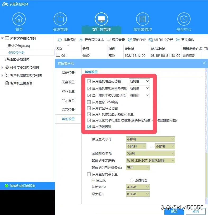The height and width of the screenshot is (215, 208).
Task: Uncheck 启用虚拟TPM功能 checkbox
Action: pos(89,102)
